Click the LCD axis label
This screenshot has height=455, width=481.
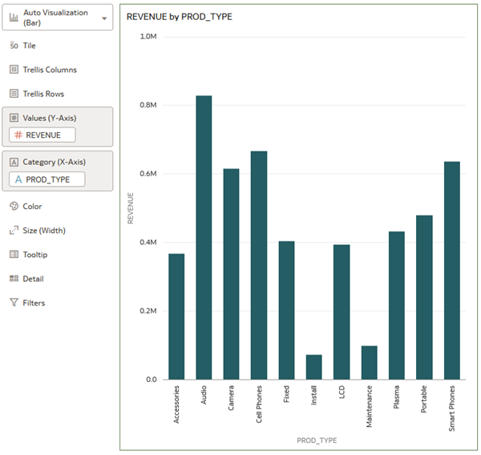pos(342,392)
